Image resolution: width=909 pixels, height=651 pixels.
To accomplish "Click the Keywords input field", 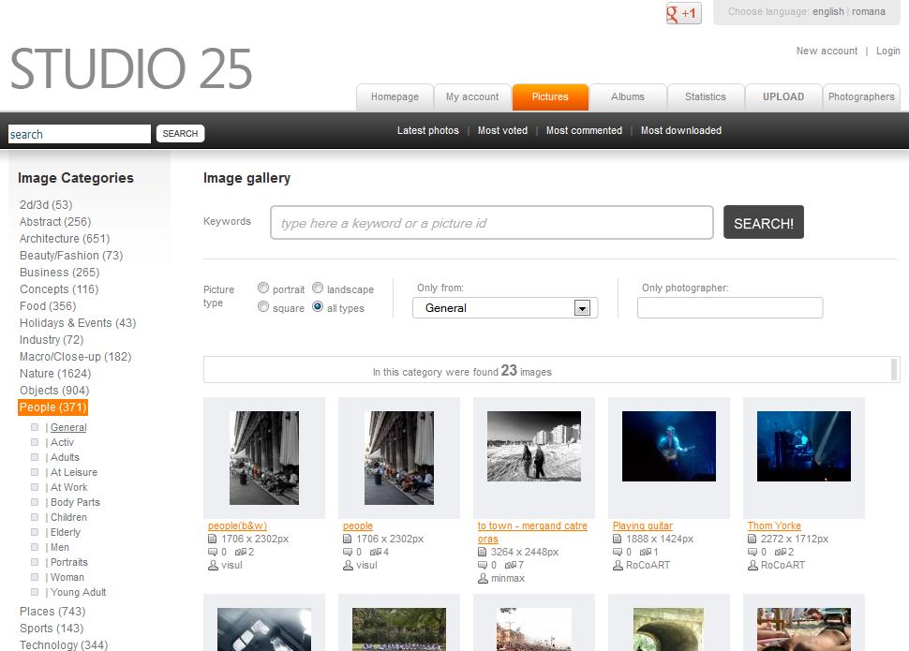I will 492,222.
